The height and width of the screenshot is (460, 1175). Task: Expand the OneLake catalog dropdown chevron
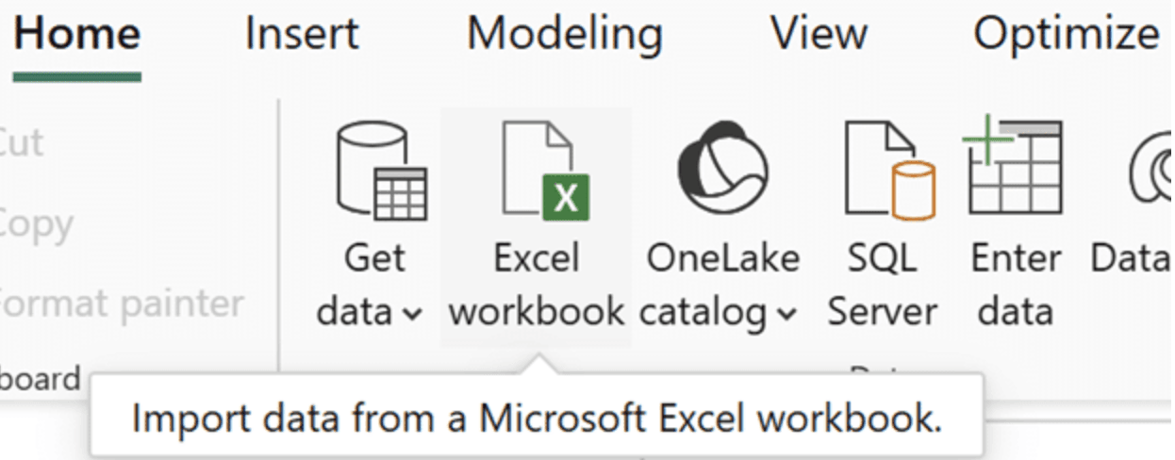click(x=787, y=314)
